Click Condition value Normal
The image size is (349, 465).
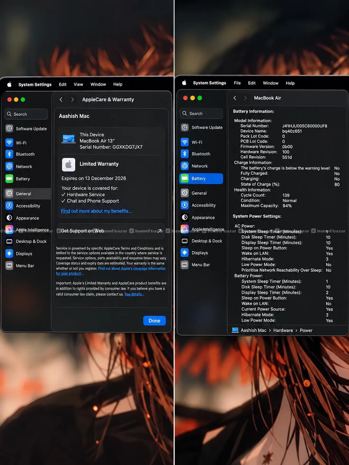pyautogui.click(x=290, y=201)
